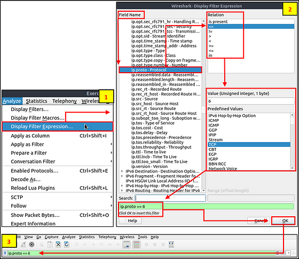Reload the capture file icon
Screen dimensions: 299x259
[x=67, y=245]
